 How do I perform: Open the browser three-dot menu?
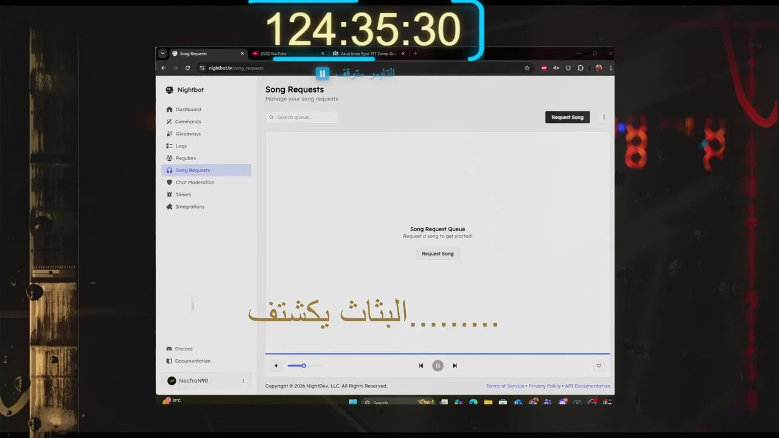pos(610,68)
